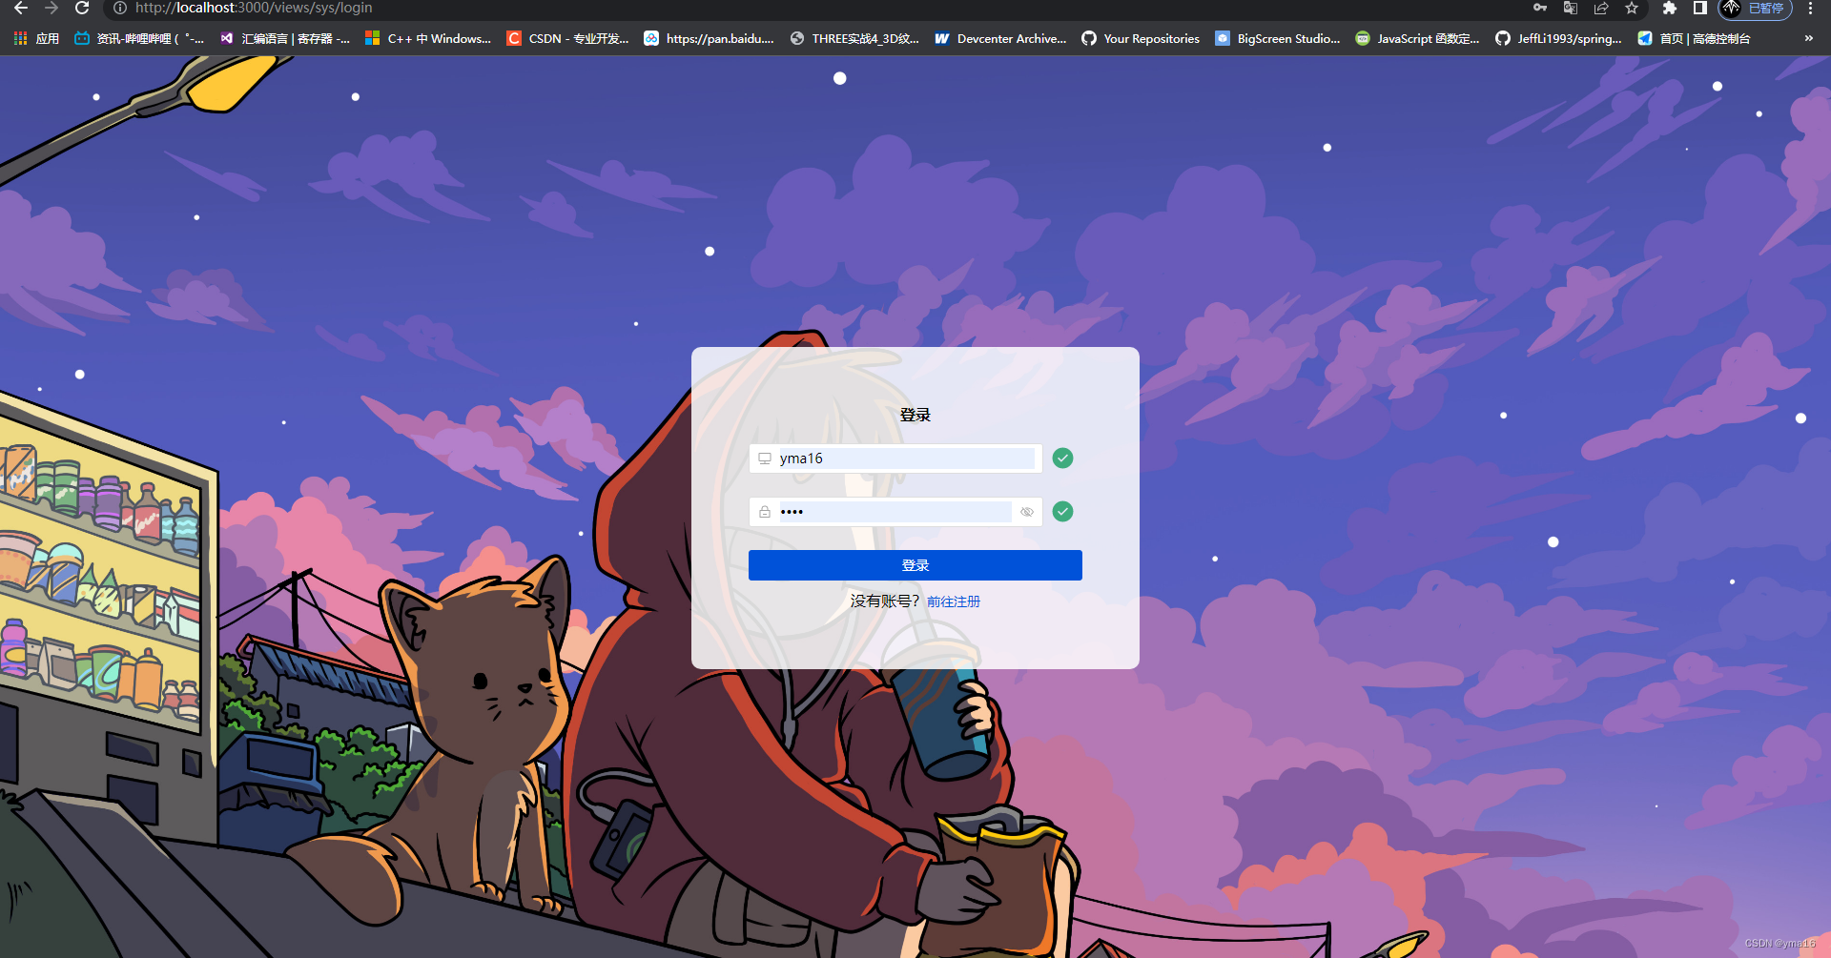Click the site info icon in address bar

[119, 8]
